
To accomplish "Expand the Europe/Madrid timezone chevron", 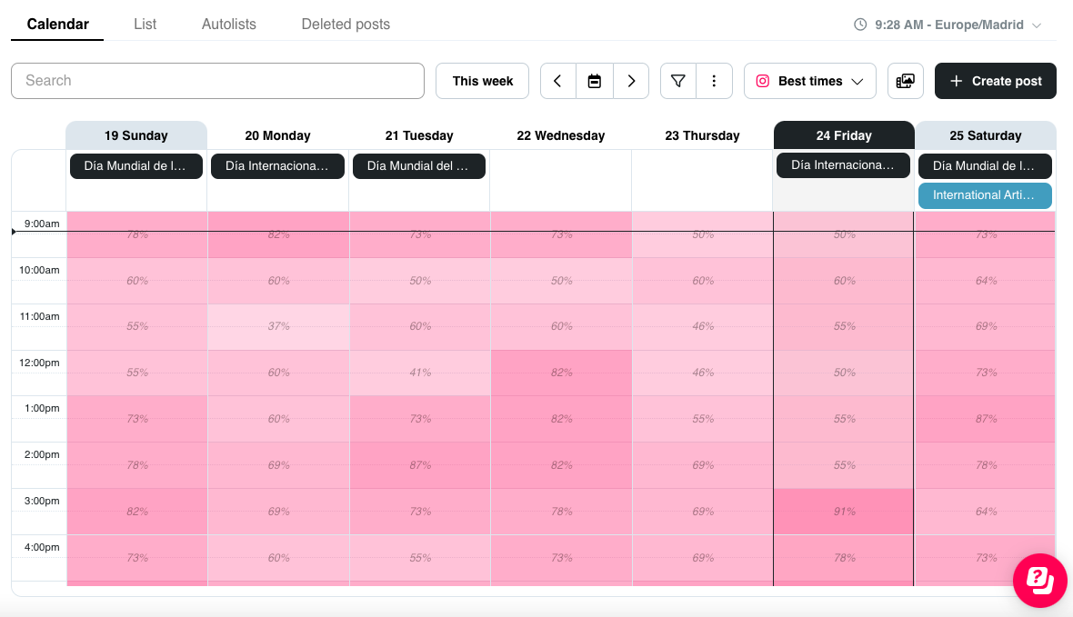I will [1037, 25].
